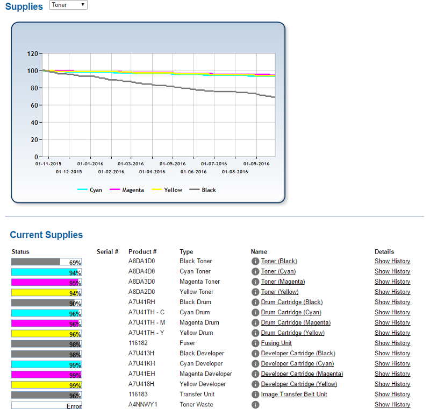Screen dimensions: 430x415
Task: Click info icon beside Fusing Unit
Action: pyautogui.click(x=255, y=343)
